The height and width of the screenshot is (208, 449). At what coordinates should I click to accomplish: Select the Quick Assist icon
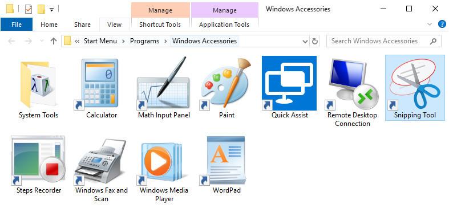[x=289, y=83]
